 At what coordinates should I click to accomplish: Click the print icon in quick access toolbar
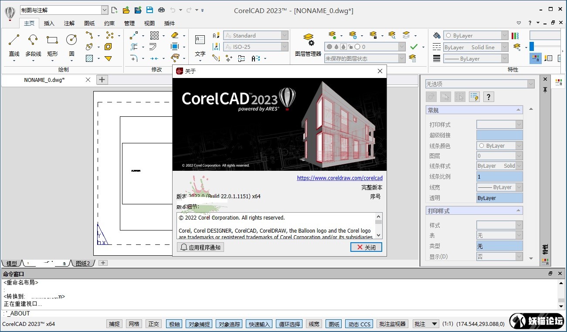coord(161,10)
